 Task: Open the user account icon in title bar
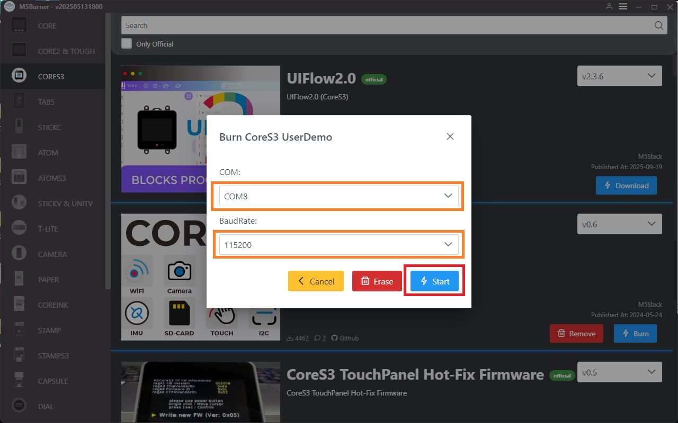609,6
